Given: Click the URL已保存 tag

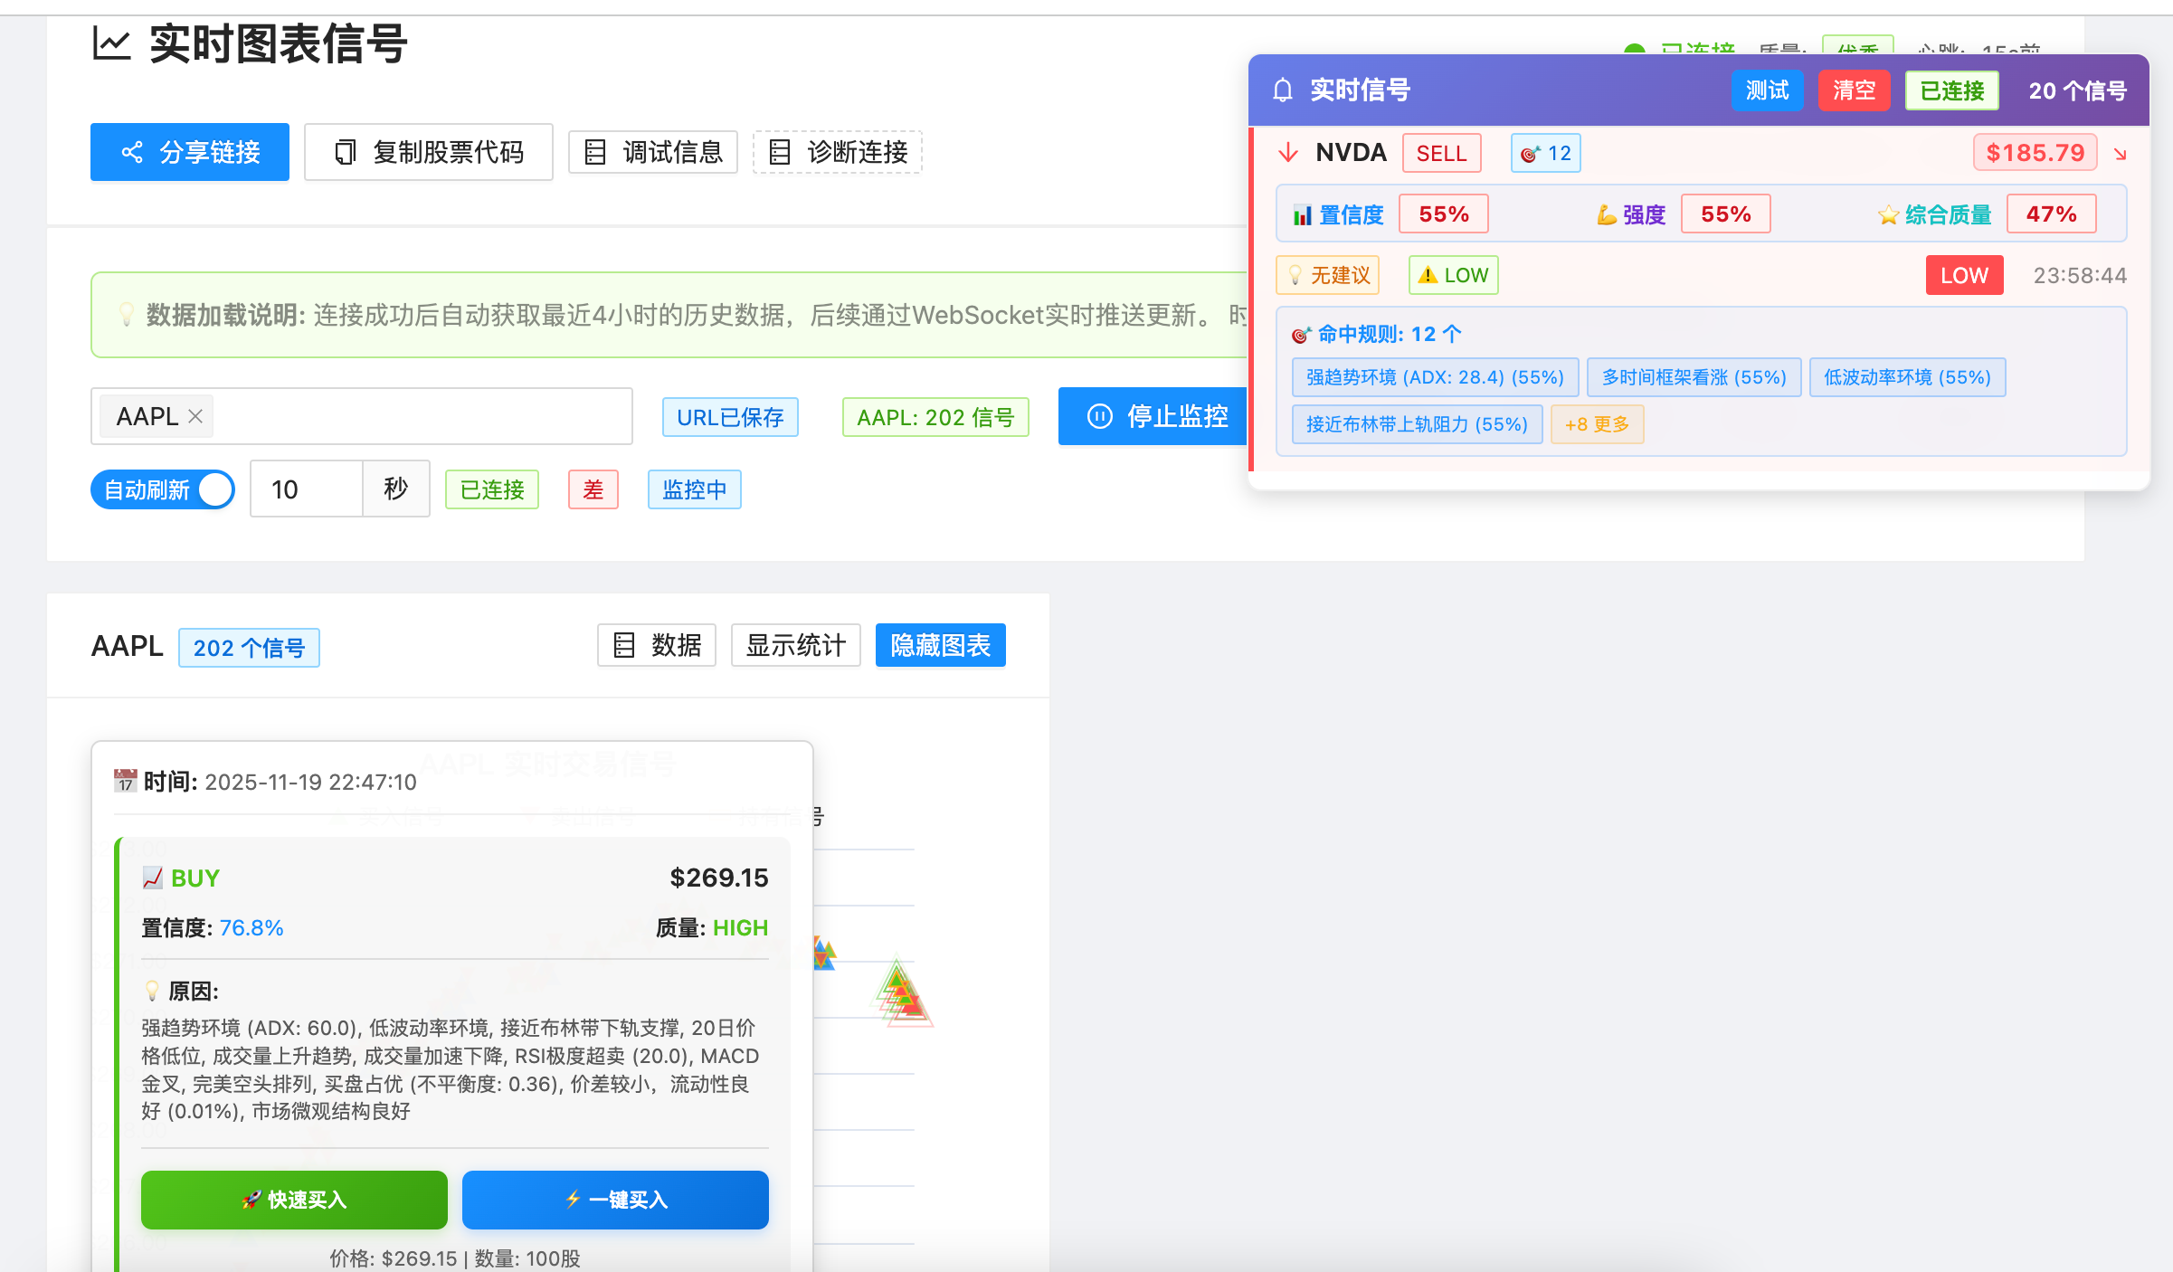Looking at the screenshot, I should (730, 417).
